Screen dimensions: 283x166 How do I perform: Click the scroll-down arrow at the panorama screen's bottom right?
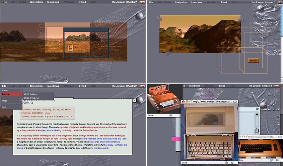pyautogui.click(x=282, y=81)
